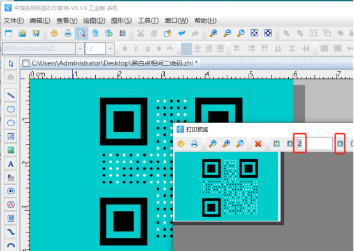Select the text tool marked A
The height and width of the screenshot is (251, 354).
pyautogui.click(x=11, y=164)
